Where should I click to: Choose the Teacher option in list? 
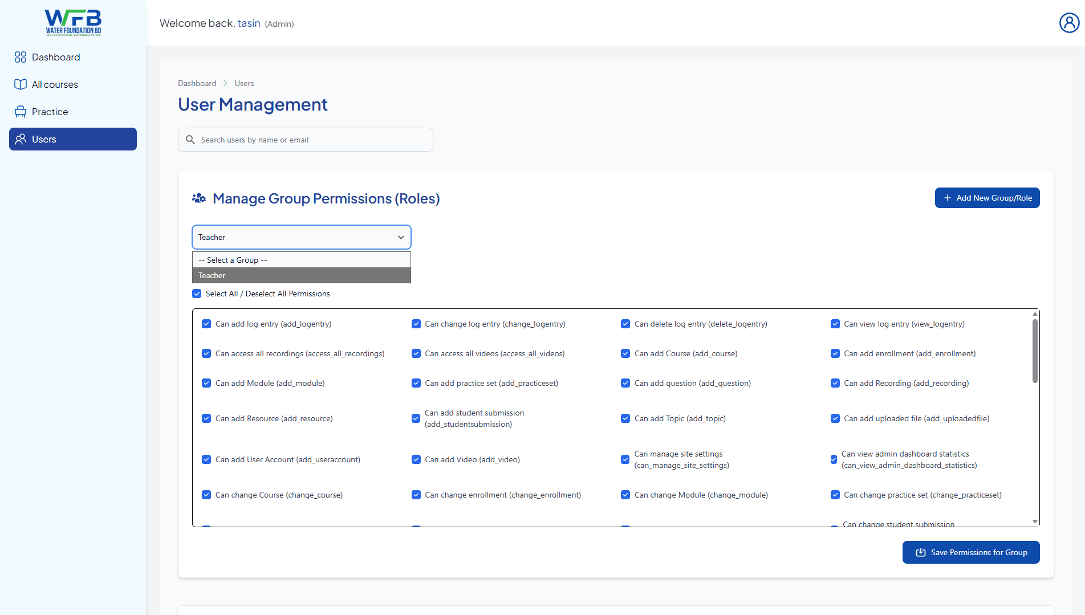pyautogui.click(x=302, y=275)
